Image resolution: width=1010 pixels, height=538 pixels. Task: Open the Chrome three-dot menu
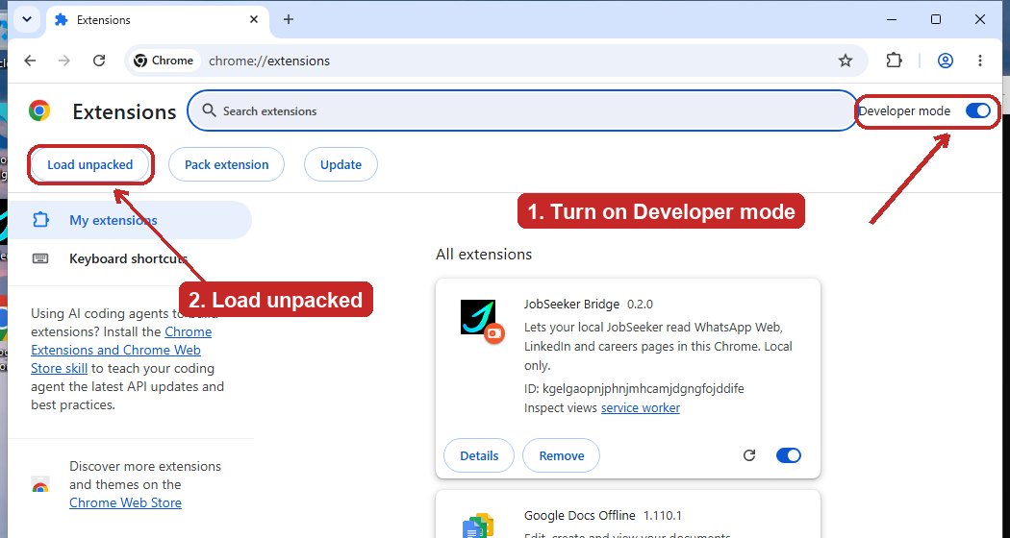(980, 61)
